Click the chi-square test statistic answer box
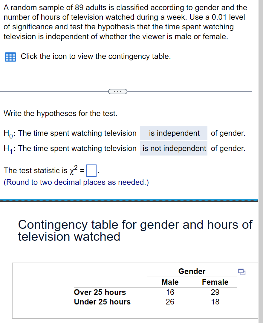The height and width of the screenshot is (323, 263). click(92, 170)
